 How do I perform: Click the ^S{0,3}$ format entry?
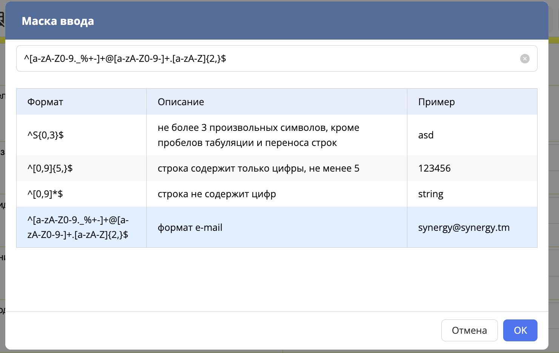pyautogui.click(x=45, y=135)
